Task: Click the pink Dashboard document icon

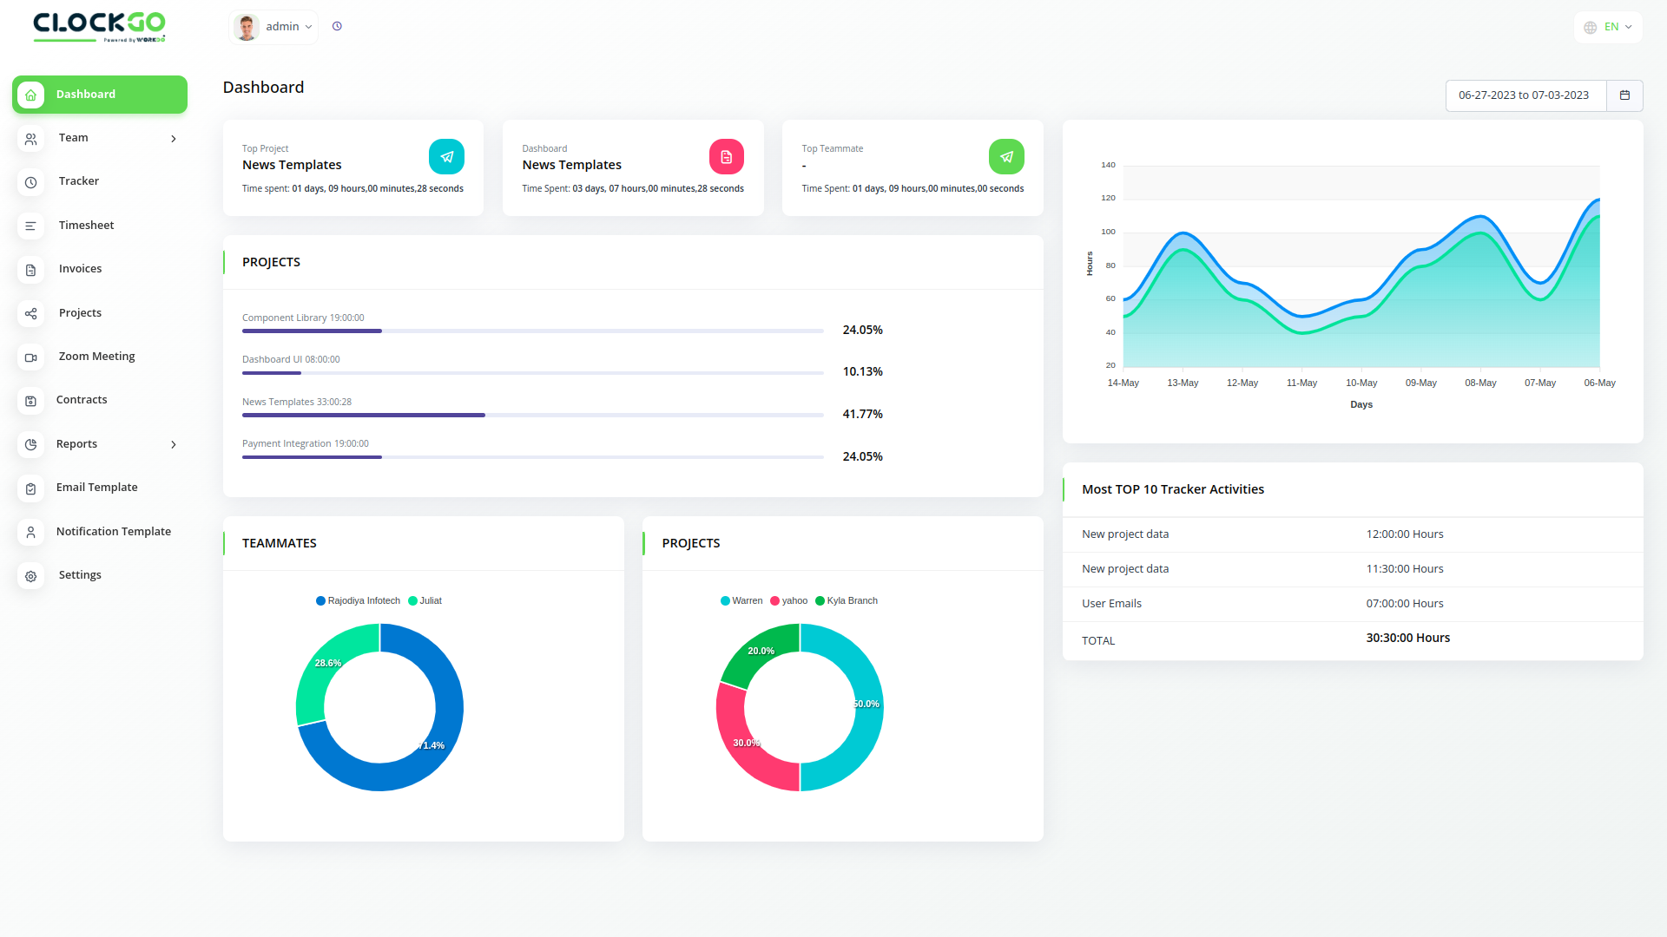Action: coord(726,157)
